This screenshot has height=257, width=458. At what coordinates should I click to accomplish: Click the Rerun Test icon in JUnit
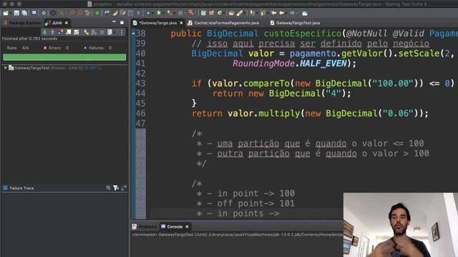point(86,32)
